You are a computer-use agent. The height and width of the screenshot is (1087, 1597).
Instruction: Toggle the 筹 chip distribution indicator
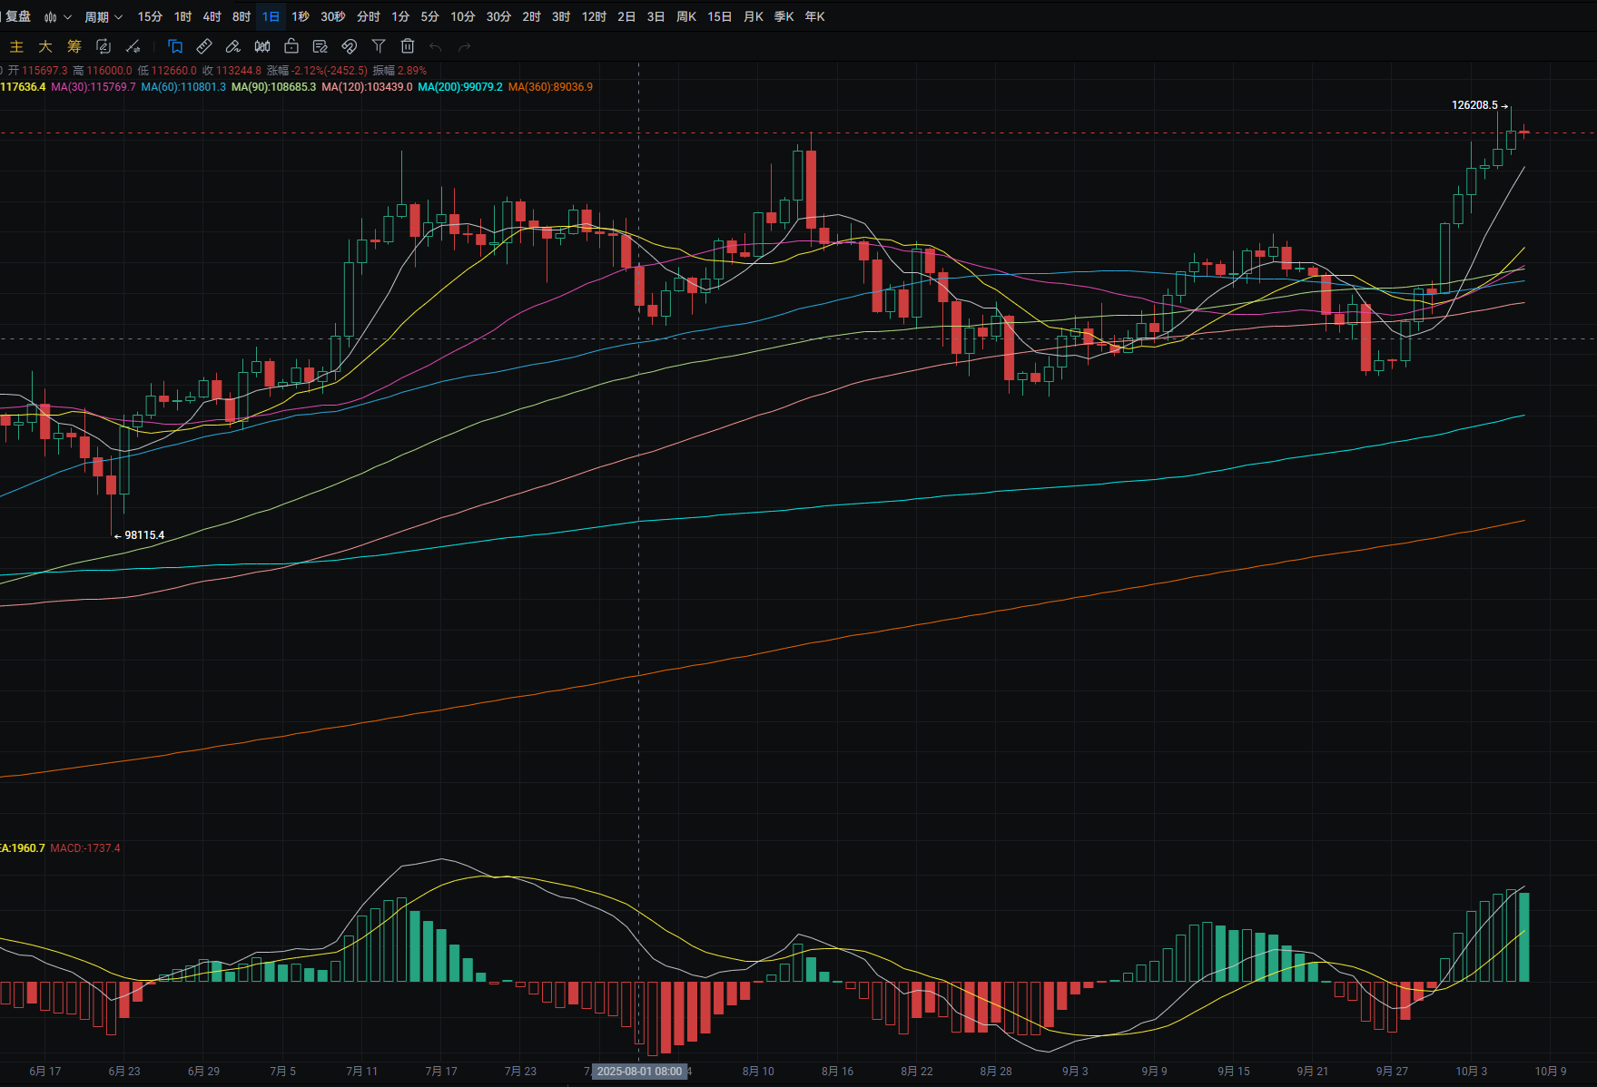pos(74,46)
